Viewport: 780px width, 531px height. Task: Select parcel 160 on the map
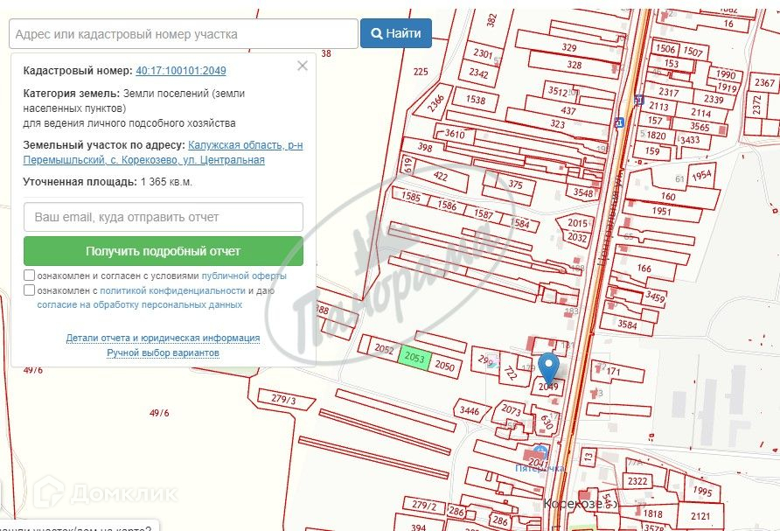tap(668, 196)
